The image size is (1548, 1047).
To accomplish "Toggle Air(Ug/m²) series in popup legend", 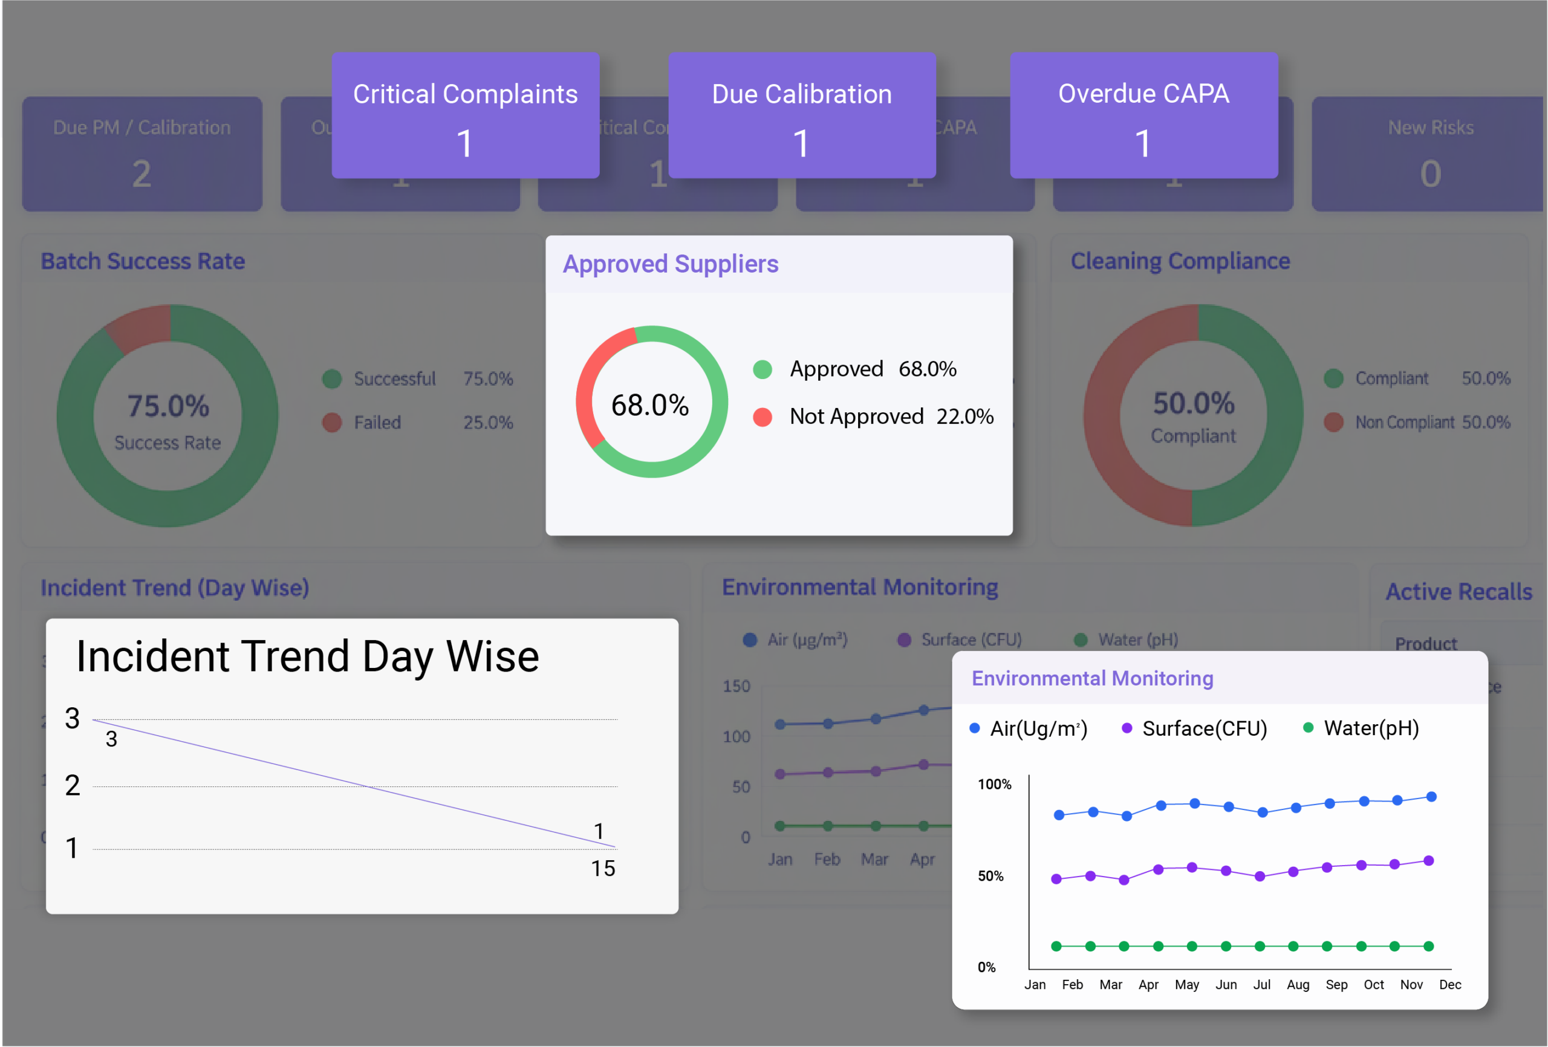I will pyautogui.click(x=1029, y=728).
